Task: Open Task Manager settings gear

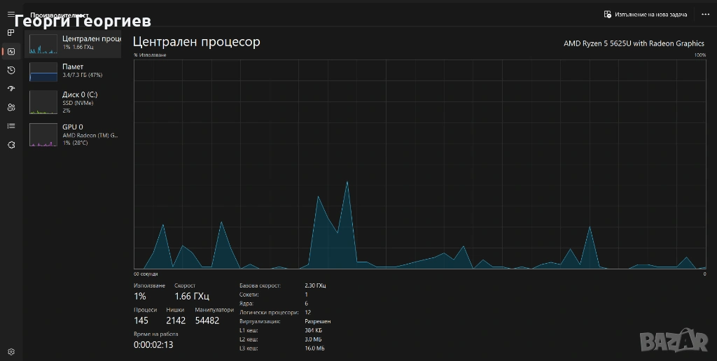Action: 11,351
